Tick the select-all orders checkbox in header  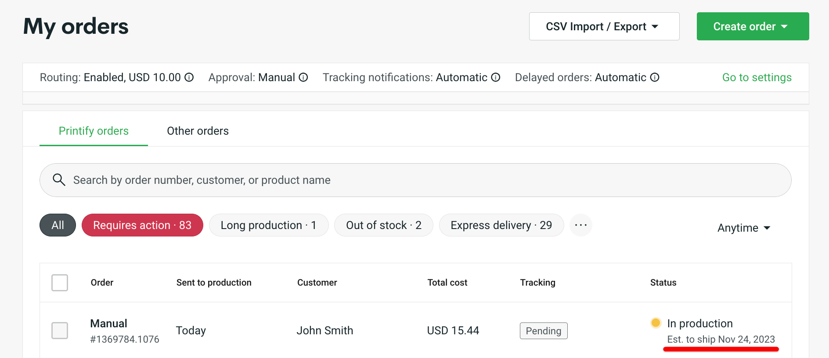point(60,283)
